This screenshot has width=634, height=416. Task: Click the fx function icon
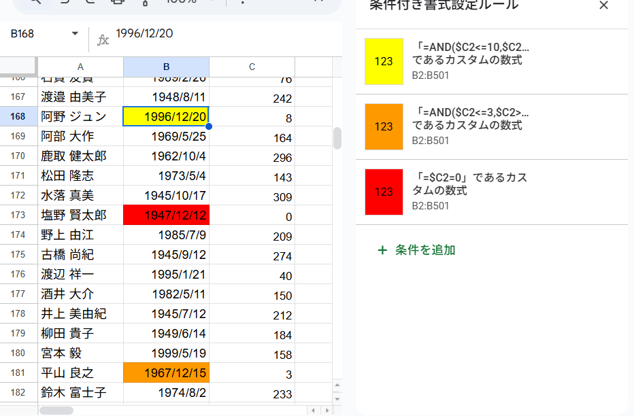103,40
